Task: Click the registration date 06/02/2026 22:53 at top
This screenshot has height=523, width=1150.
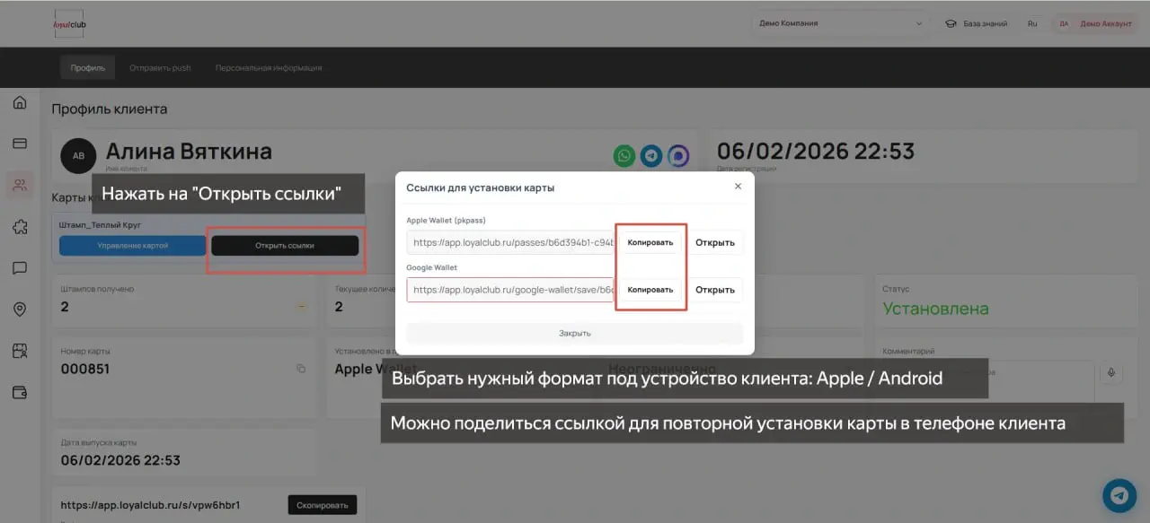Action: (816, 151)
